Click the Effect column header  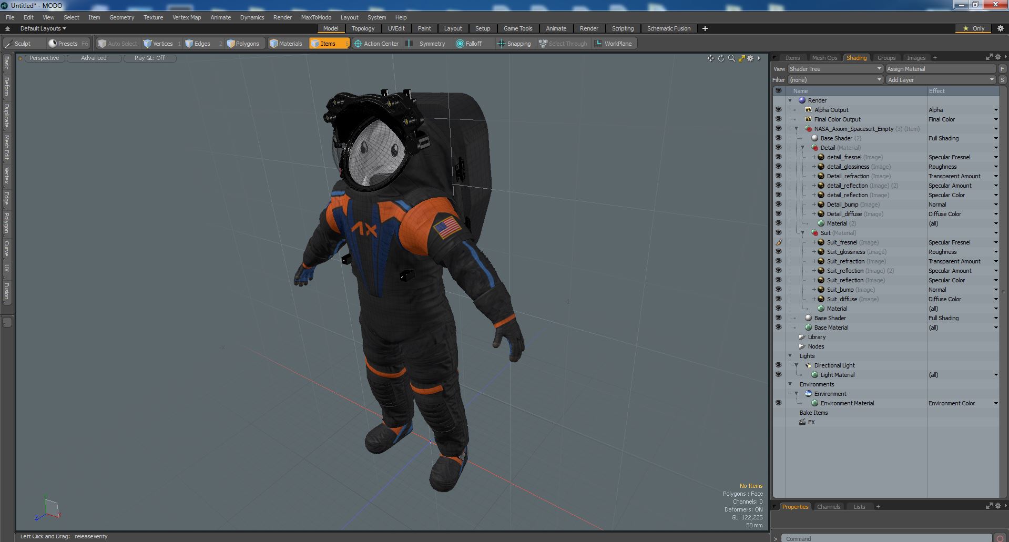(963, 91)
